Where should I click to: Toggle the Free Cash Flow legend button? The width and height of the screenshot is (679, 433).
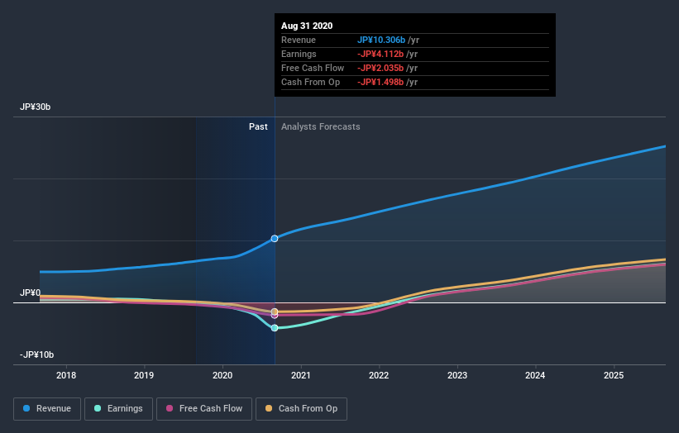click(x=204, y=409)
